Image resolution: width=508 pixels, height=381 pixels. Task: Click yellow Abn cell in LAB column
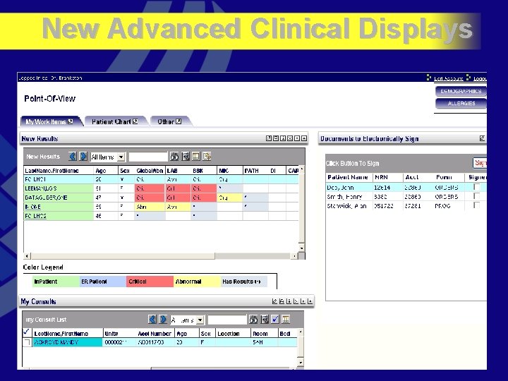pos(179,206)
